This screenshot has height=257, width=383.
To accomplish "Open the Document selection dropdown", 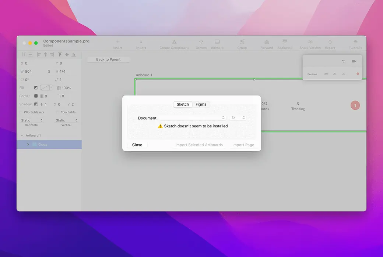I will tap(192, 117).
